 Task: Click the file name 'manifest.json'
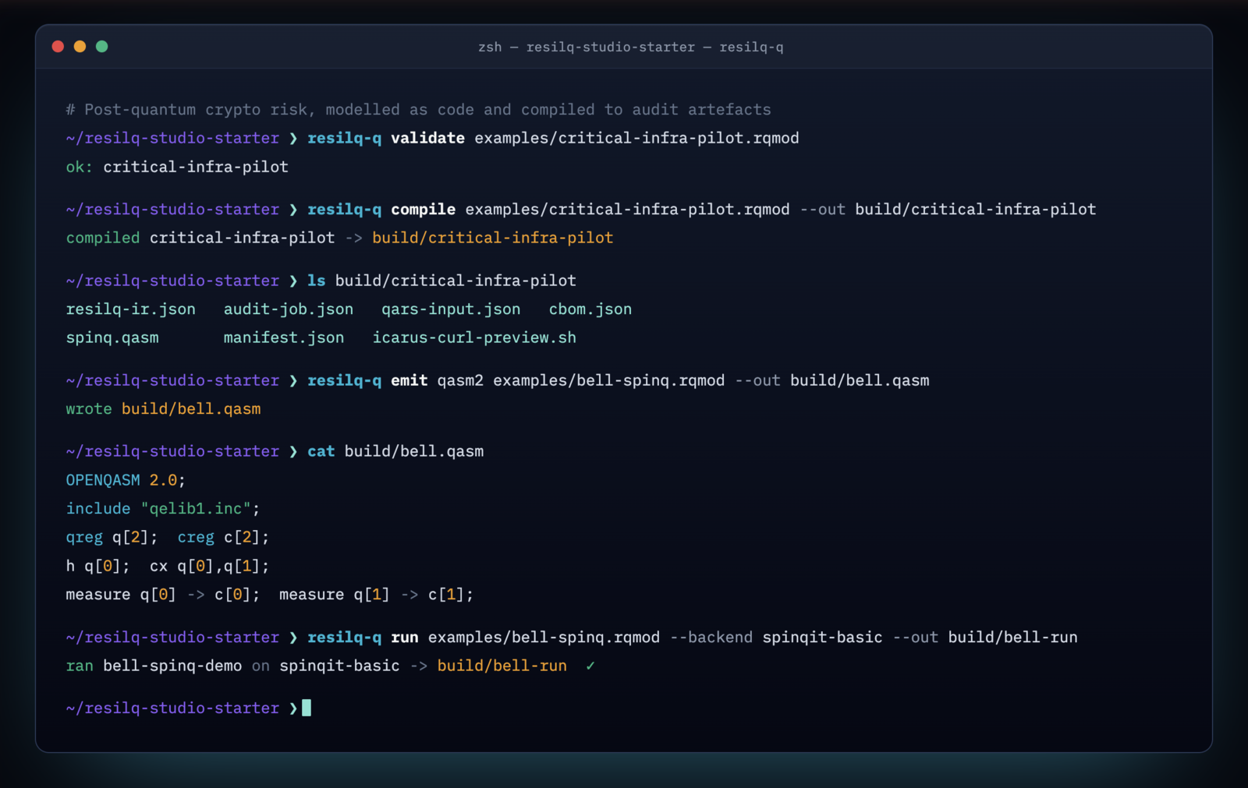tap(284, 337)
